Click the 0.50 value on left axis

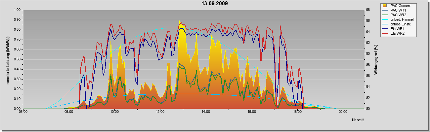point(17,59)
